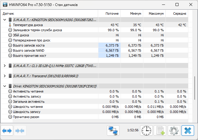Click clock icon beside Всього прочитав хост
The width and height of the screenshot is (198, 140).
click(10, 56)
